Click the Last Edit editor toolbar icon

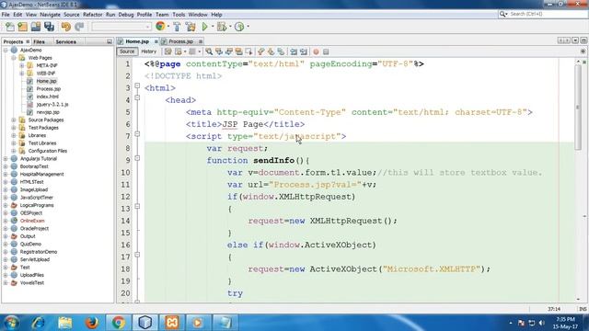point(167,51)
